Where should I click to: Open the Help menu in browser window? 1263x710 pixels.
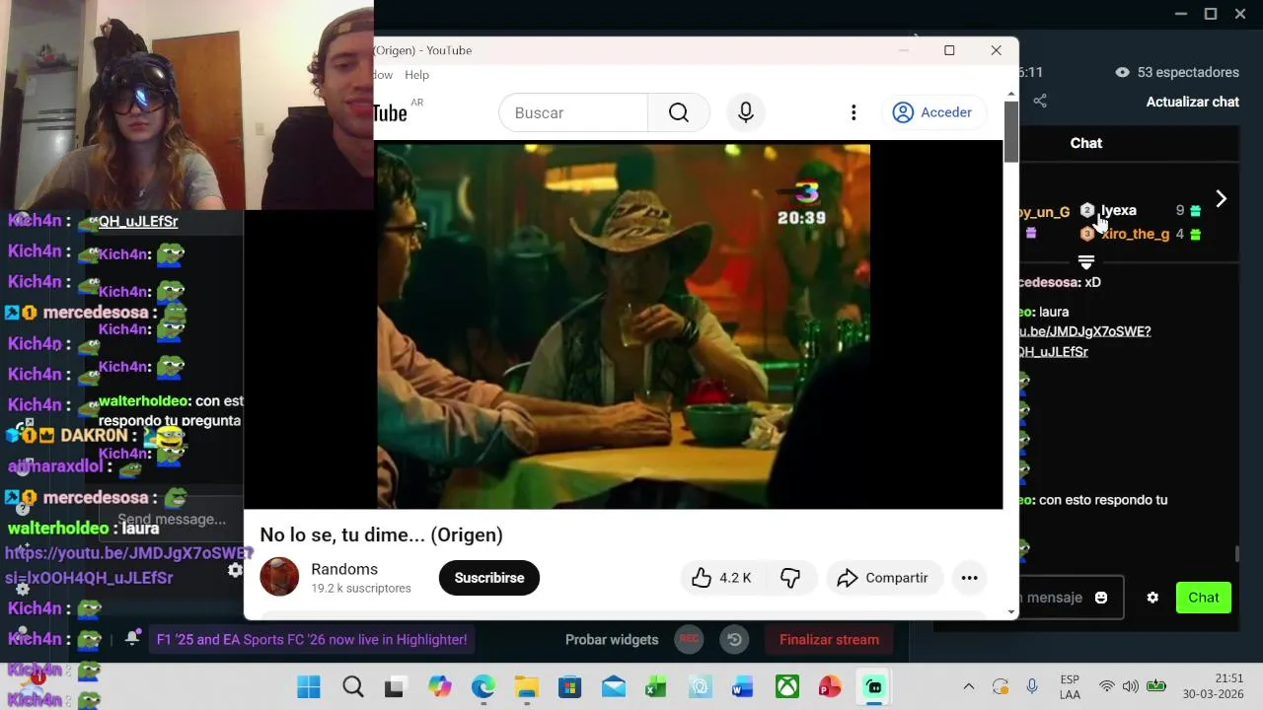click(x=416, y=75)
